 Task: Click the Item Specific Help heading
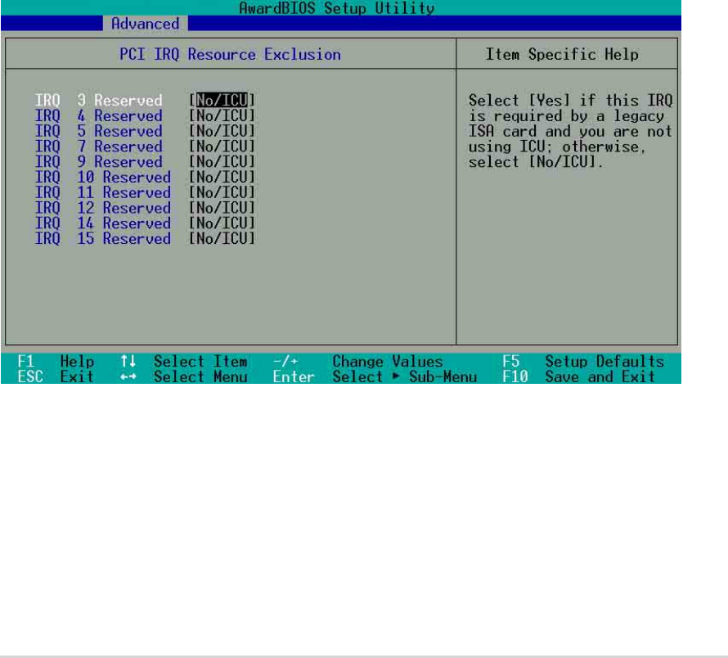pos(562,54)
